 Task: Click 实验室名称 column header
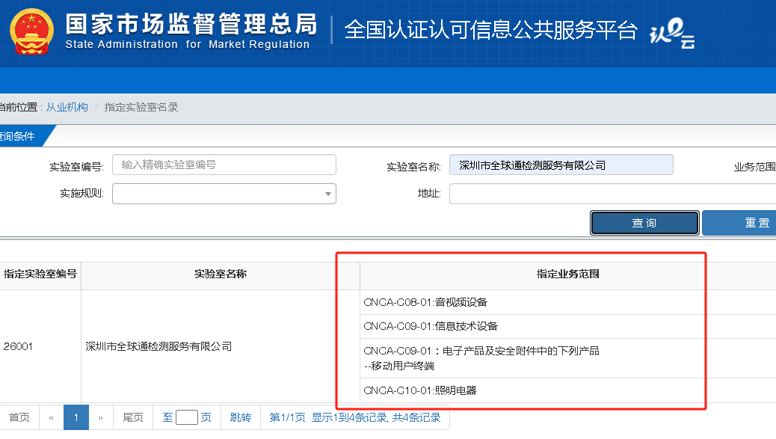(221, 274)
